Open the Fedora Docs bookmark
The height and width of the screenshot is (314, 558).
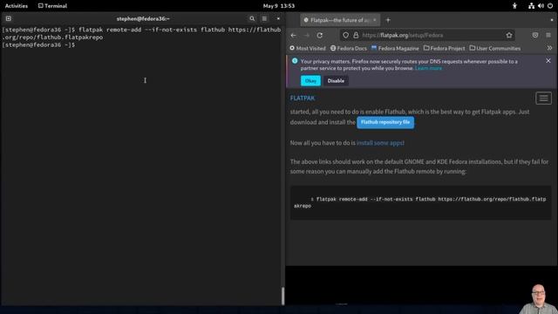coord(349,49)
